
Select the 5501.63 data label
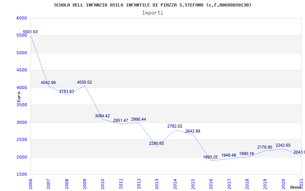pyautogui.click(x=30, y=32)
